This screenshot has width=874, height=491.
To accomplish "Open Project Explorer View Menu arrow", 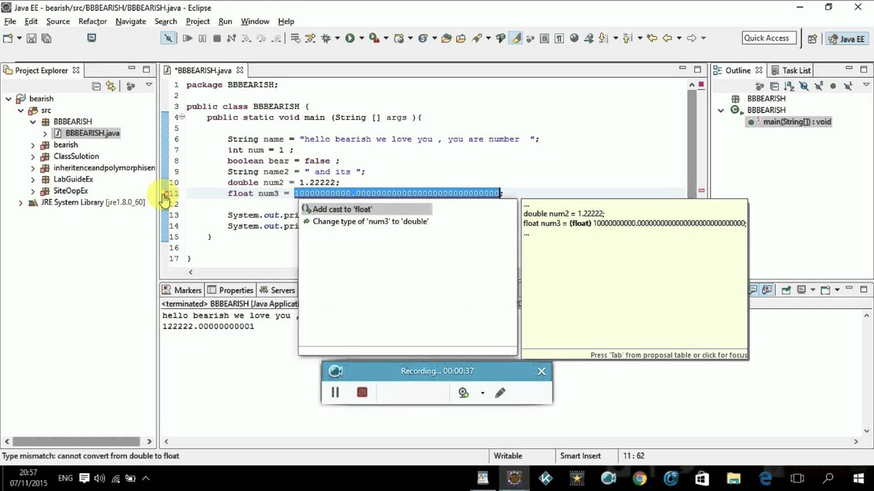I will coord(148,85).
